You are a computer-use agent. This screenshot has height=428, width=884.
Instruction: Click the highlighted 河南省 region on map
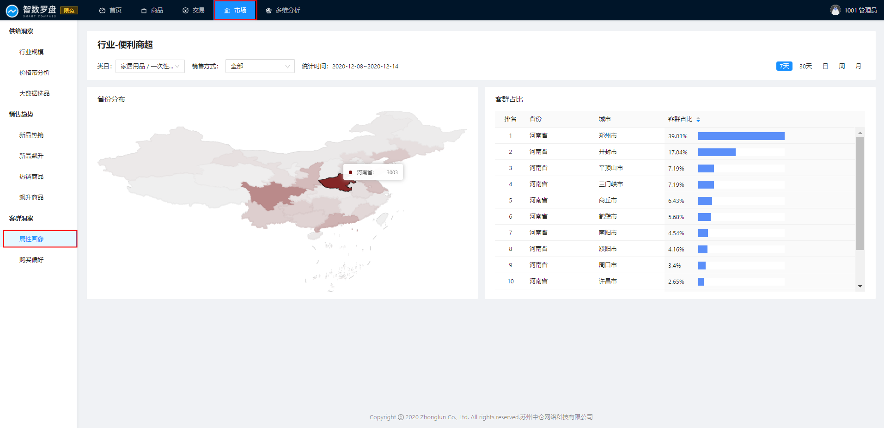tap(336, 183)
